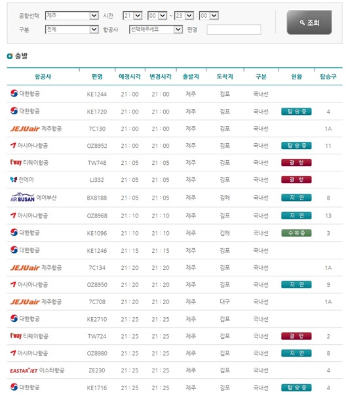Click the Eastar Jet logo on ZE230 row

pos(24,370)
